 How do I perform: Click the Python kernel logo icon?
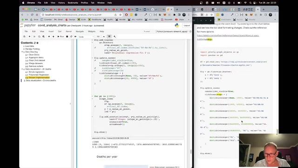coord(177,26)
